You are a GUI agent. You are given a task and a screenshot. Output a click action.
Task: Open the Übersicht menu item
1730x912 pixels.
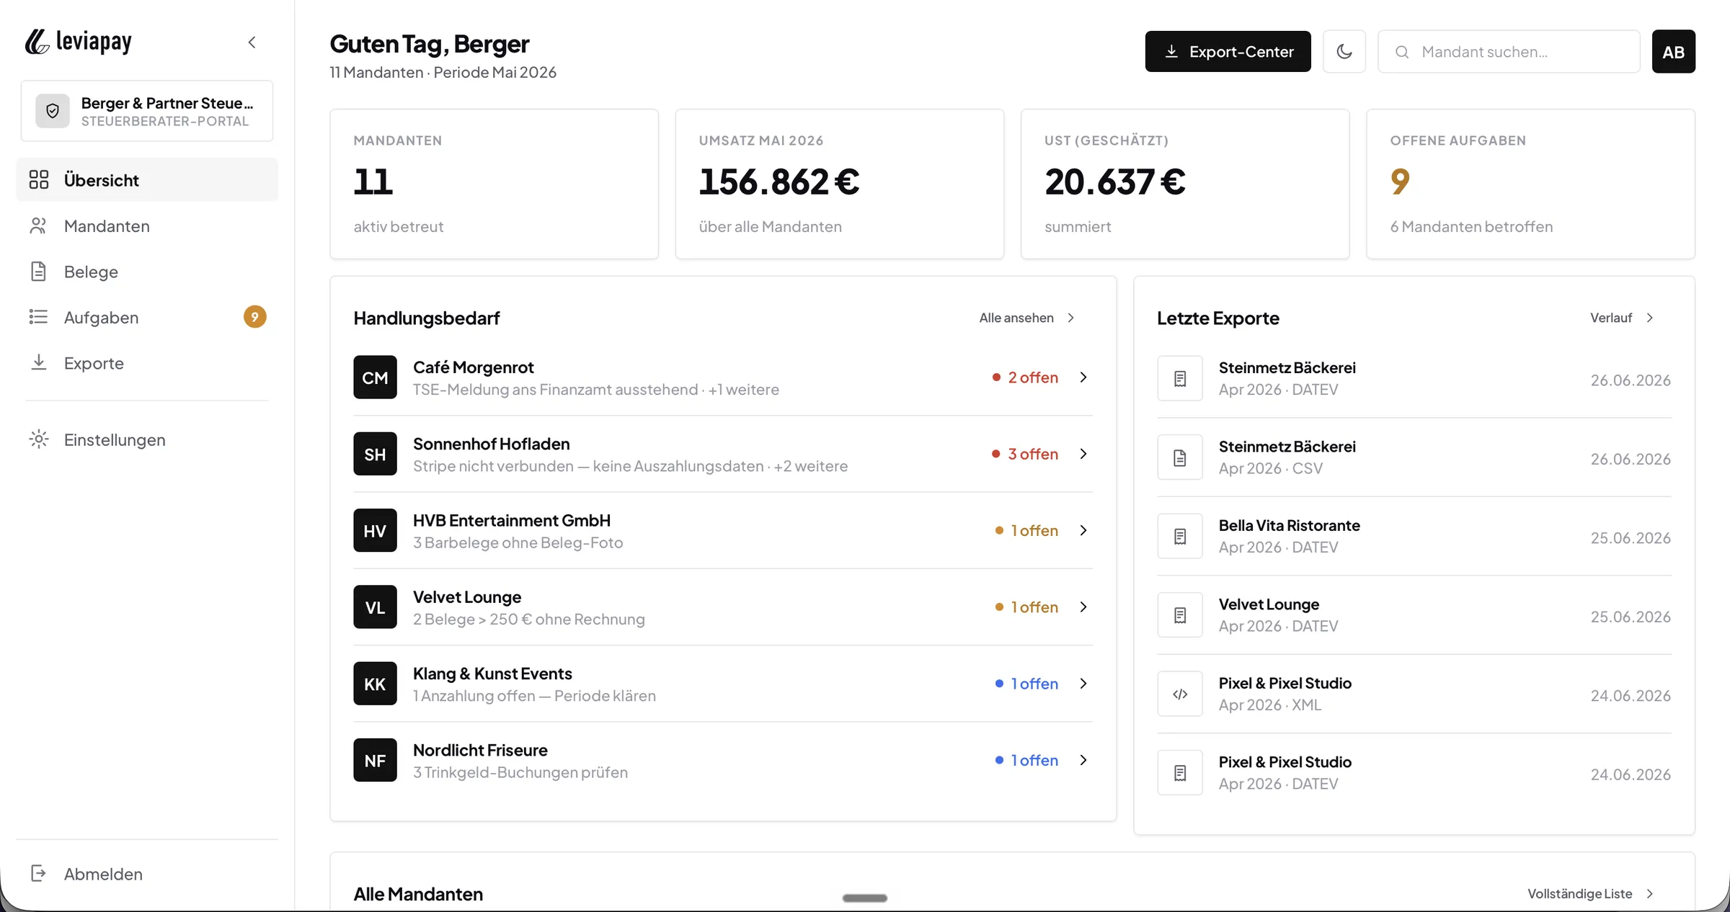coord(147,179)
